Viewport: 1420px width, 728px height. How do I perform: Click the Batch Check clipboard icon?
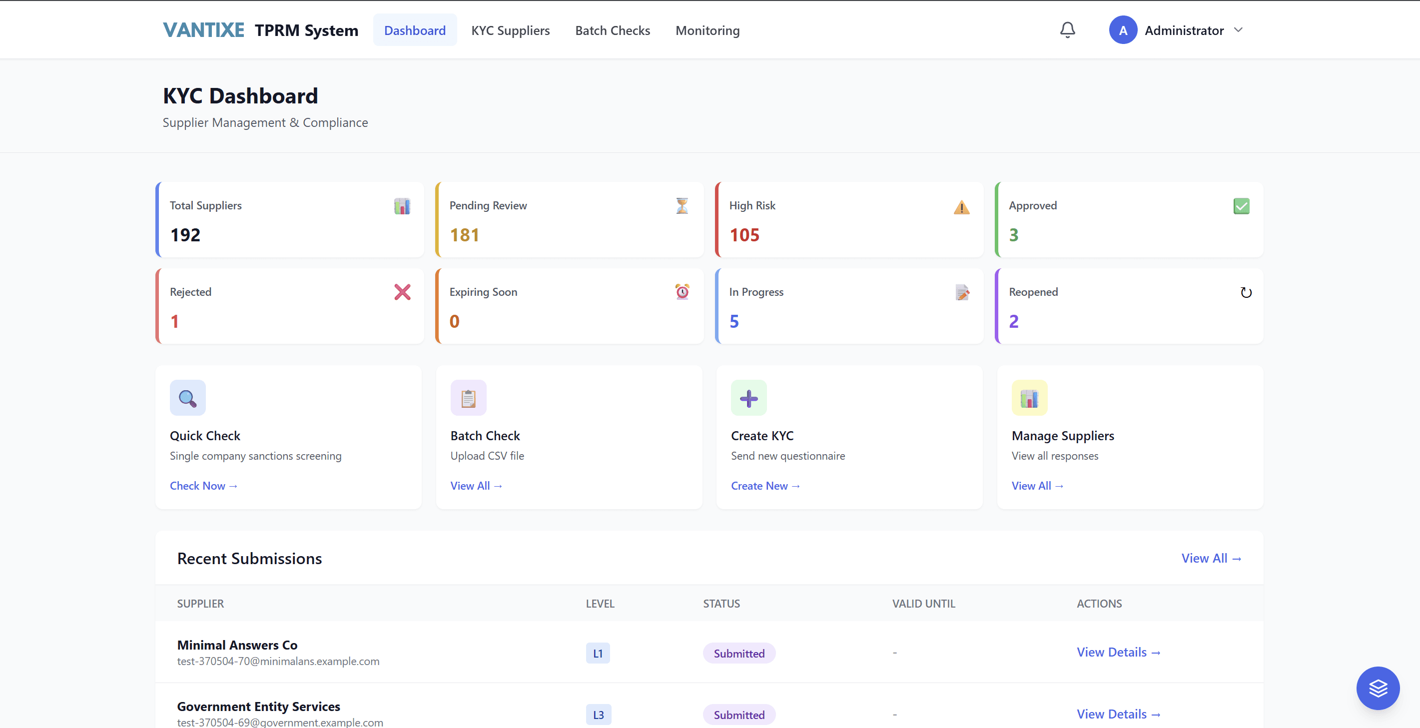tap(468, 398)
